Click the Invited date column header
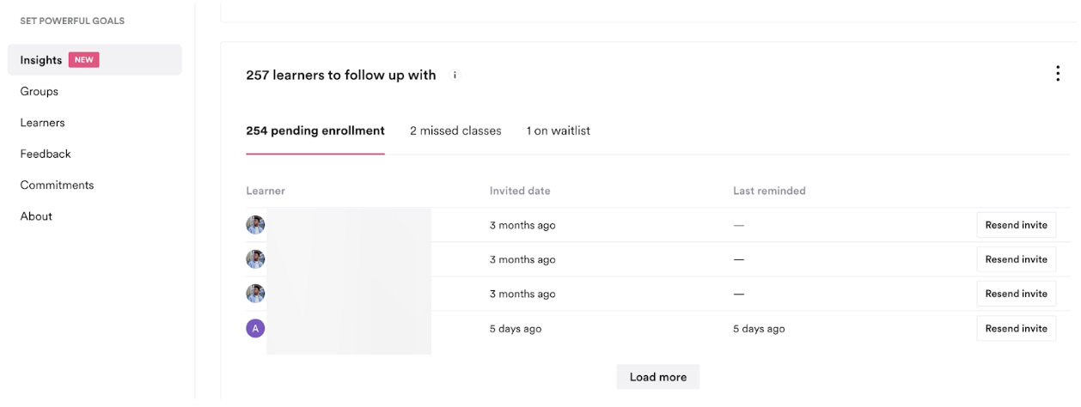The width and height of the screenshot is (1081, 407). tap(520, 191)
